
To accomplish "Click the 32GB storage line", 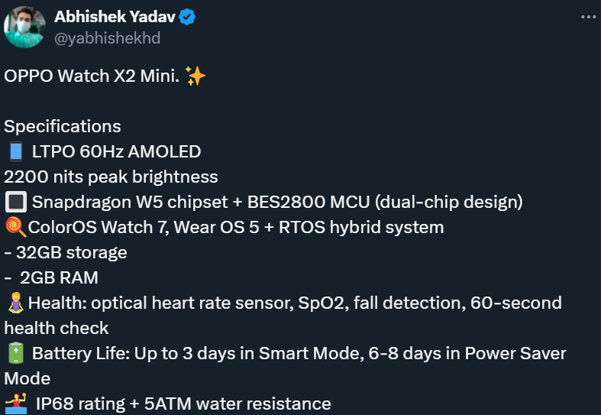I will (x=66, y=252).
